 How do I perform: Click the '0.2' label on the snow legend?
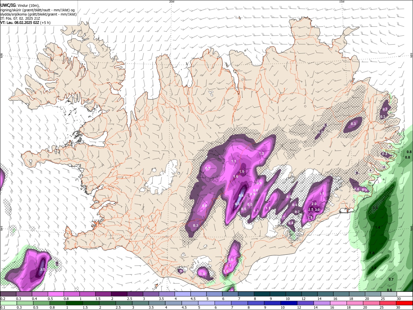point(3,299)
